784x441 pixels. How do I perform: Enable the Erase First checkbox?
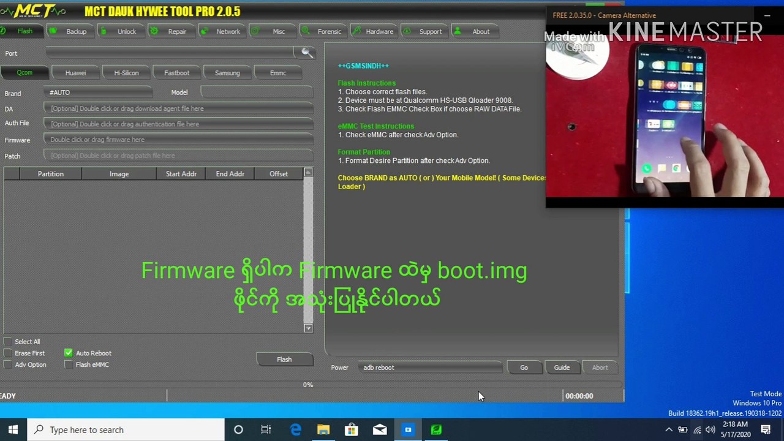point(7,353)
